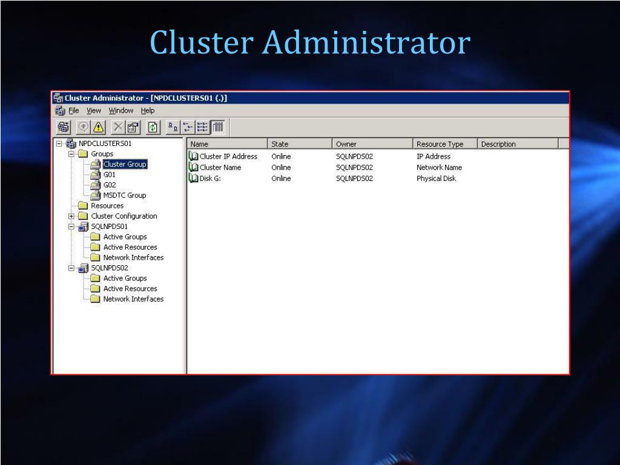Screen dimensions: 620x465
Task: Collapse the Groups tree node
Action: click(x=71, y=154)
